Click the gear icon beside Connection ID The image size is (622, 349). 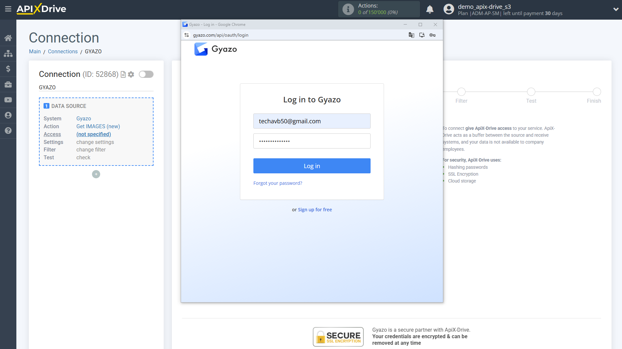pyautogui.click(x=131, y=74)
